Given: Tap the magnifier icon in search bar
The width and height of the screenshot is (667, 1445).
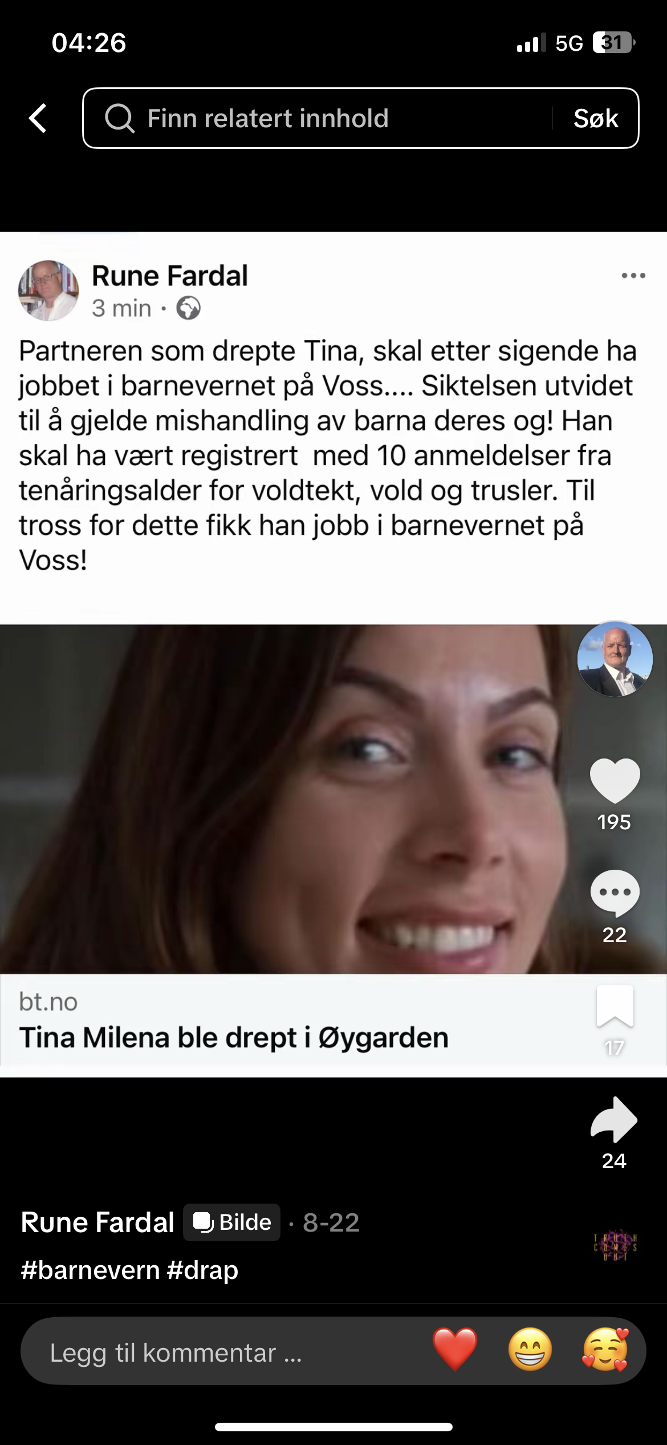Looking at the screenshot, I should click(119, 119).
